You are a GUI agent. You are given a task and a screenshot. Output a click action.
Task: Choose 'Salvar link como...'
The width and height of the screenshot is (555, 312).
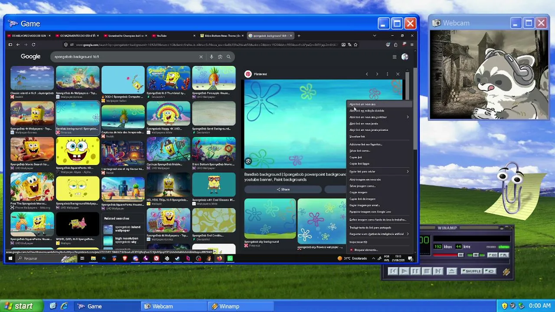pos(379,151)
